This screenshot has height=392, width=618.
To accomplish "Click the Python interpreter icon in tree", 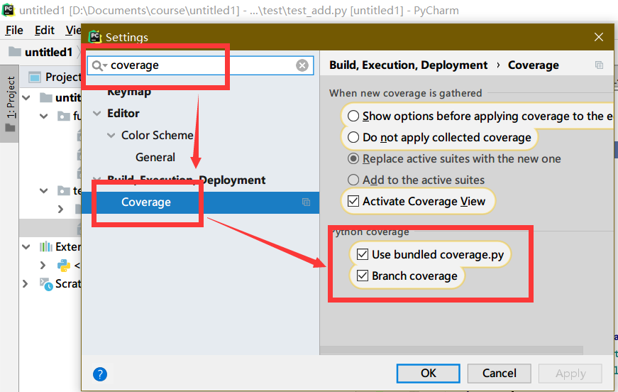I will pos(63,266).
